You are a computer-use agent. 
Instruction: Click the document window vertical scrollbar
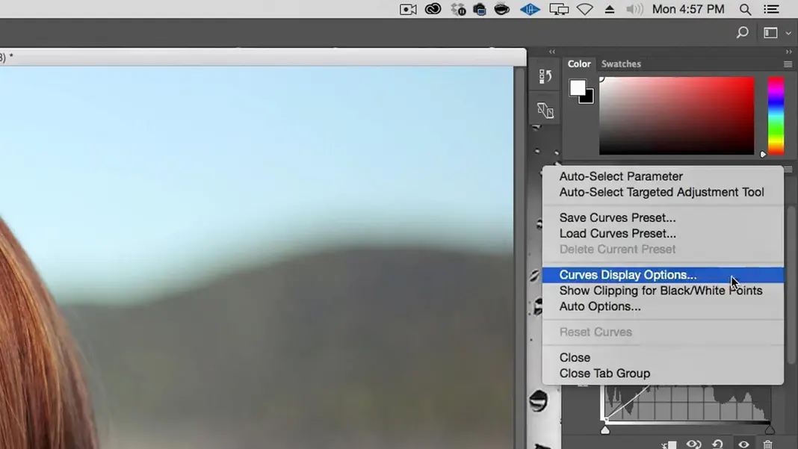point(519,258)
